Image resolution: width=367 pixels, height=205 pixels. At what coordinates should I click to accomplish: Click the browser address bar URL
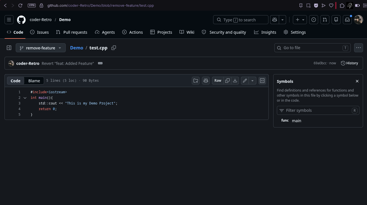pyautogui.click(x=101, y=5)
